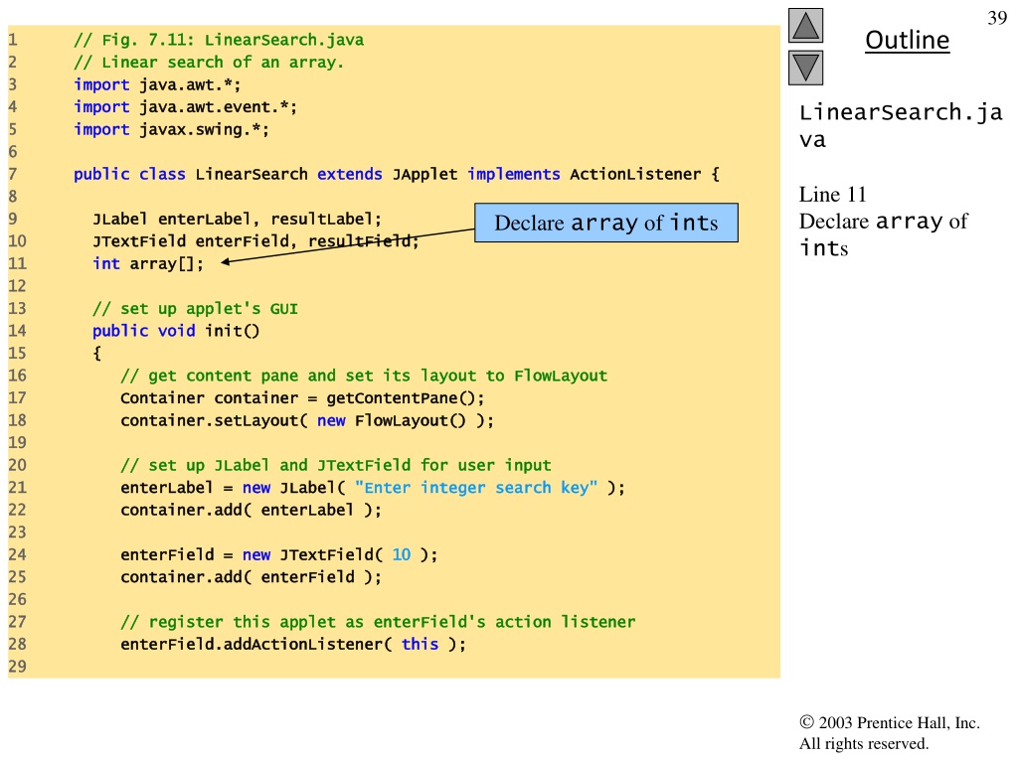
Task: Click 'JTextField enterField, resultField;' line
Action: [255, 241]
